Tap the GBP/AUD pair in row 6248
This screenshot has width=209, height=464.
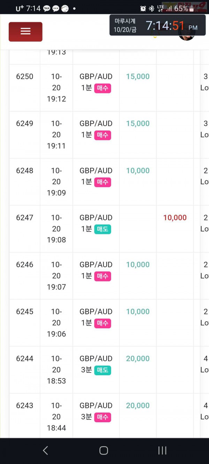[96, 171]
